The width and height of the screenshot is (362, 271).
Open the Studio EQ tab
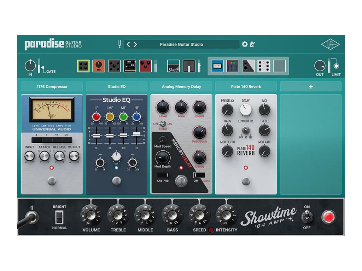click(117, 87)
